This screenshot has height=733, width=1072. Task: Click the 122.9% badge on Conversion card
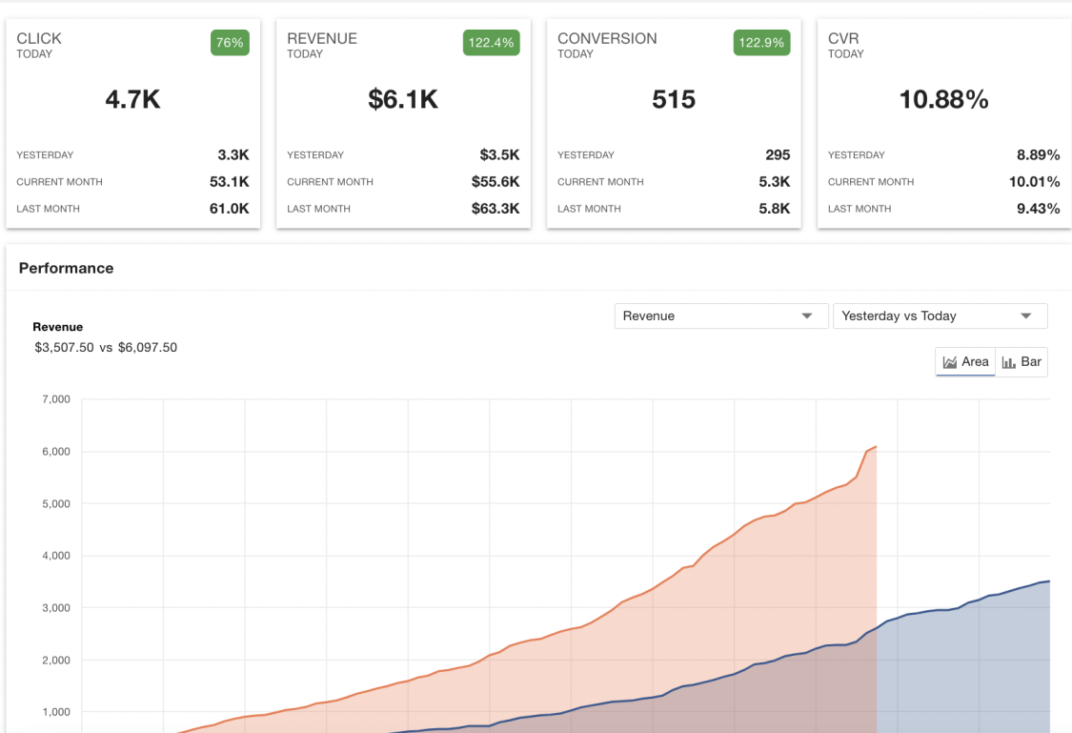761,42
